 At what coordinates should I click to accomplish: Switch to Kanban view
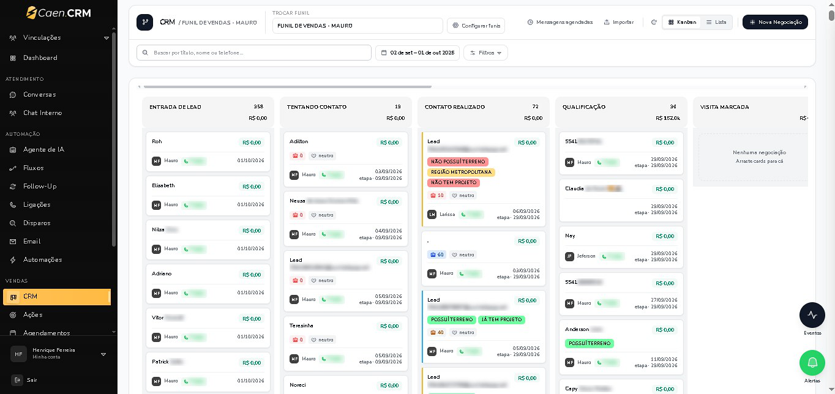(682, 22)
